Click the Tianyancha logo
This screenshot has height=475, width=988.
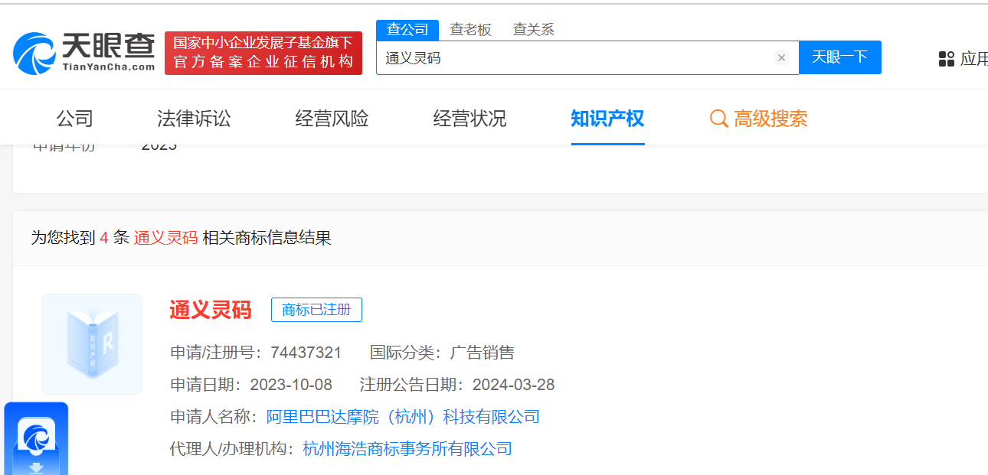[x=83, y=53]
